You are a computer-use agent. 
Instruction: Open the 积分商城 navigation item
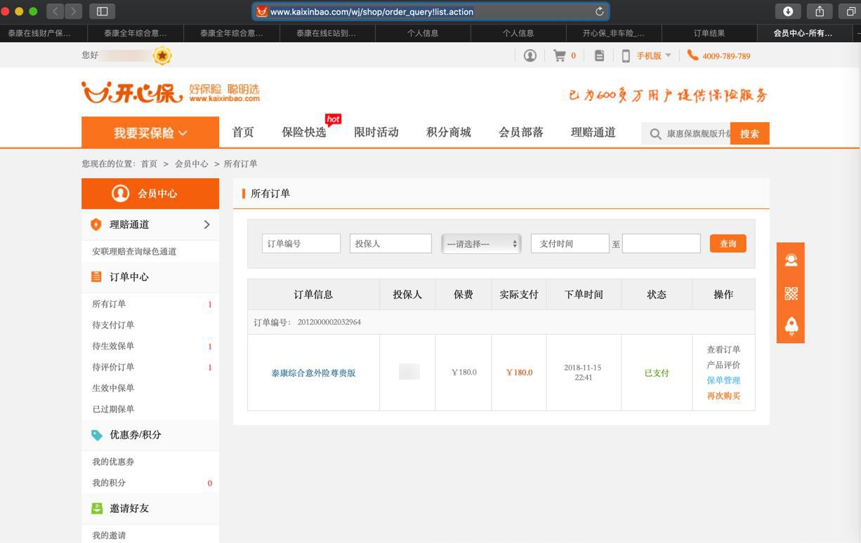pos(449,132)
